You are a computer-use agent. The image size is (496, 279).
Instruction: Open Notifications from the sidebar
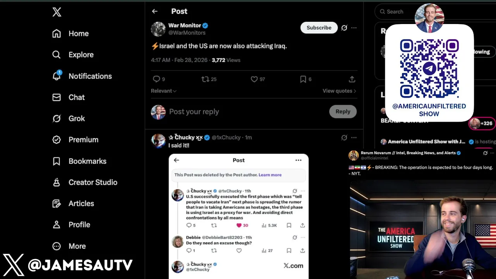82,76
